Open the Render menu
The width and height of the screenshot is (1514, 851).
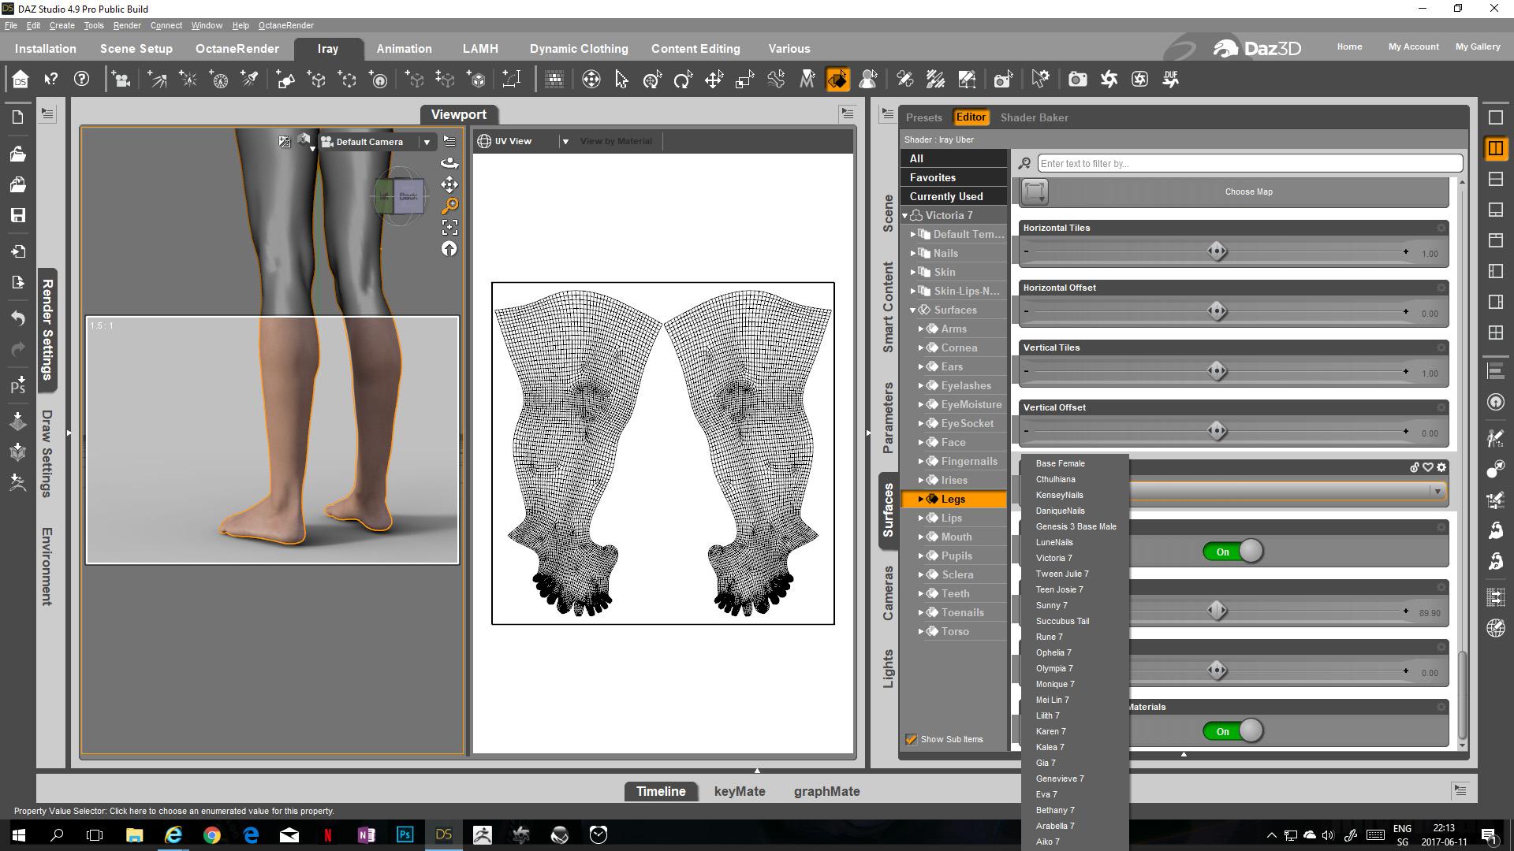127,25
